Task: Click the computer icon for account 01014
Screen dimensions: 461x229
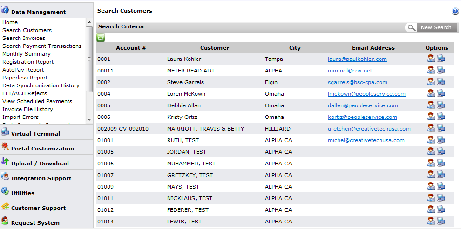Action: (x=441, y=221)
